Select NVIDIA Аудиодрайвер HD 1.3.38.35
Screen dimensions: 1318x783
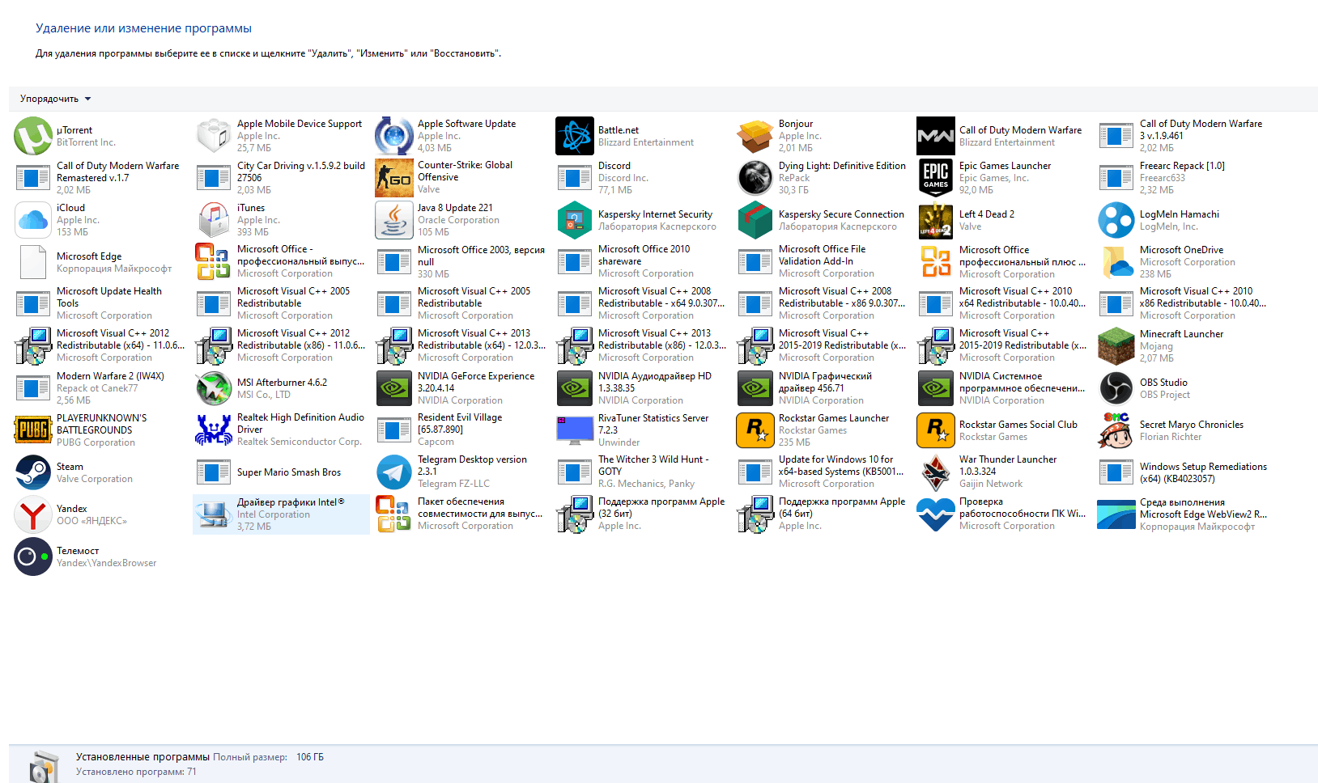click(643, 388)
